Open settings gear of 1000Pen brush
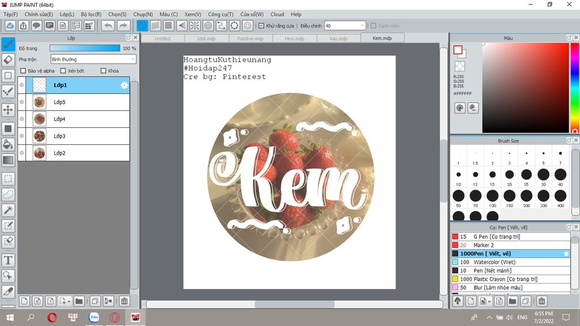The height and width of the screenshot is (326, 580). 566,254
